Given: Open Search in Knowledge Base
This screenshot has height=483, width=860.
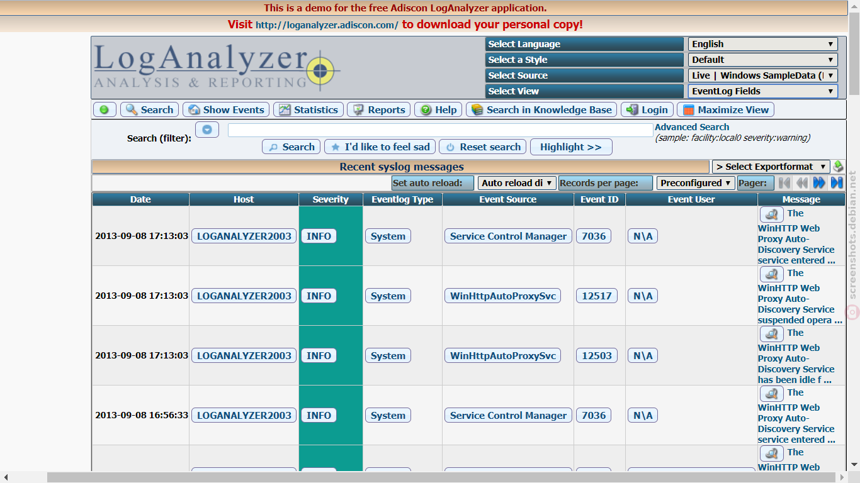Looking at the screenshot, I should click(x=541, y=109).
